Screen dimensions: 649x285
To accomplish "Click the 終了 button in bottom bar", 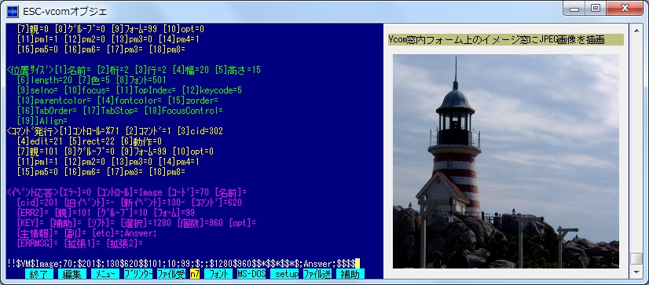I will point(39,274).
